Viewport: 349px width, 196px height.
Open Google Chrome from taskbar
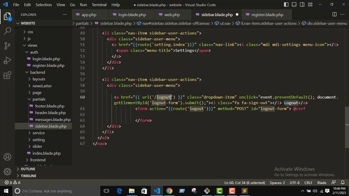[x=169, y=191]
